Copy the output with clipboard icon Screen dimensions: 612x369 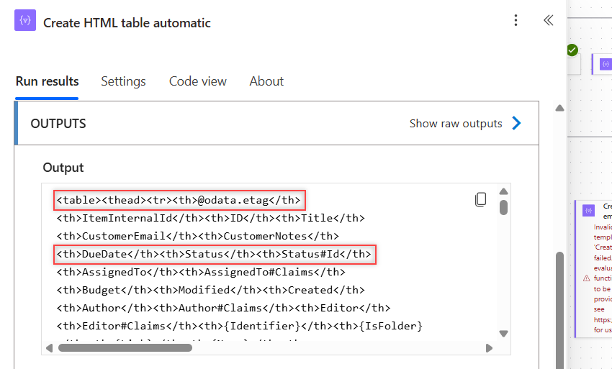[x=480, y=199]
